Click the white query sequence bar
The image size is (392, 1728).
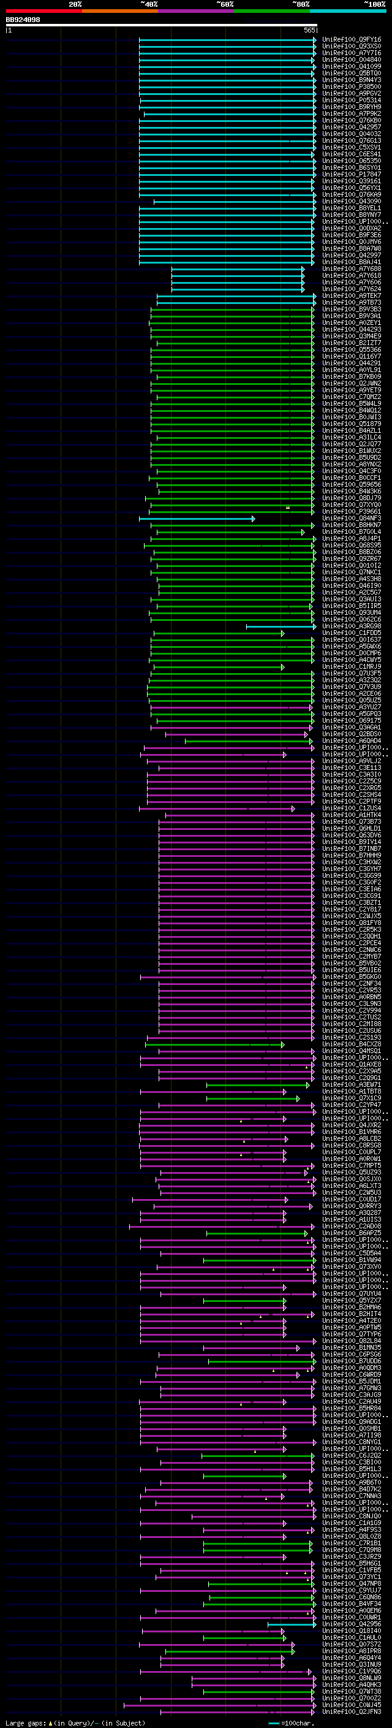pos(162,26)
